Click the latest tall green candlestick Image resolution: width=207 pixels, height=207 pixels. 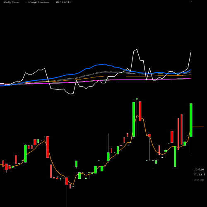(x=191, y=120)
